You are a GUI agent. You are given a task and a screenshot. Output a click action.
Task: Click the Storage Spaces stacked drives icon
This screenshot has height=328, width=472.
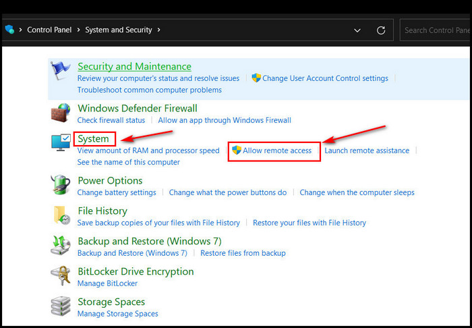pyautogui.click(x=61, y=306)
